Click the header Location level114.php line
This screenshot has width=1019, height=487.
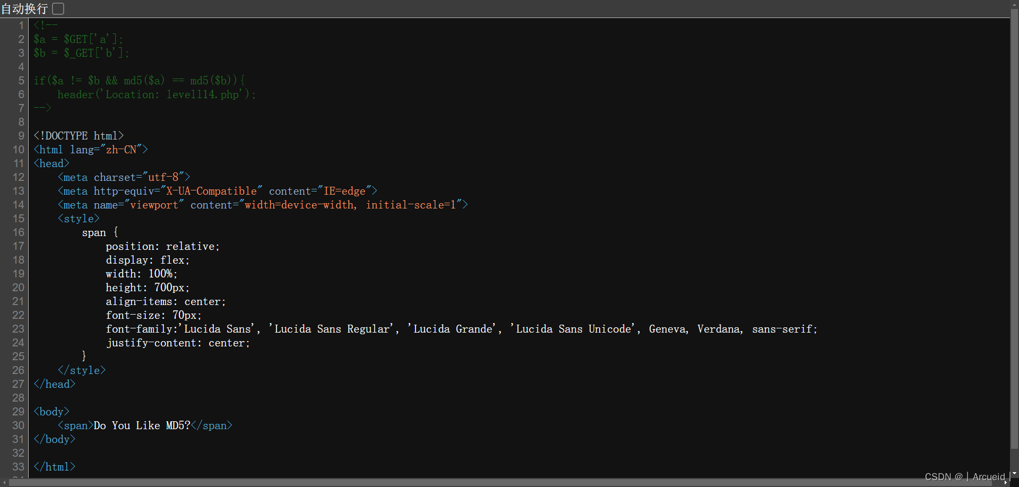[x=157, y=94]
